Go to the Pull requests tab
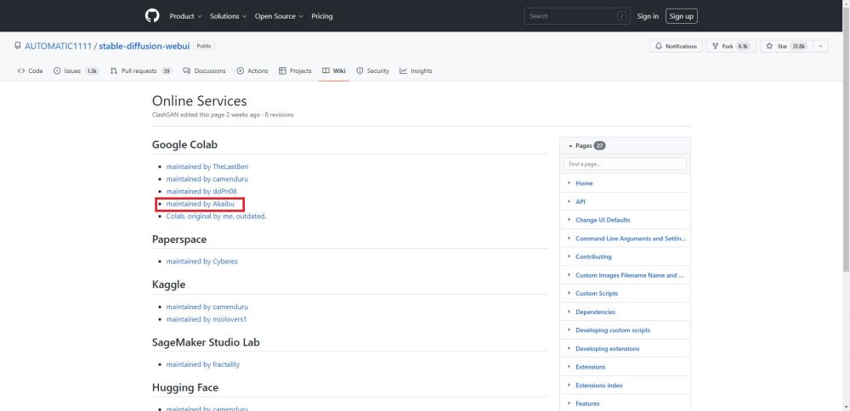850x411 pixels. [x=140, y=71]
